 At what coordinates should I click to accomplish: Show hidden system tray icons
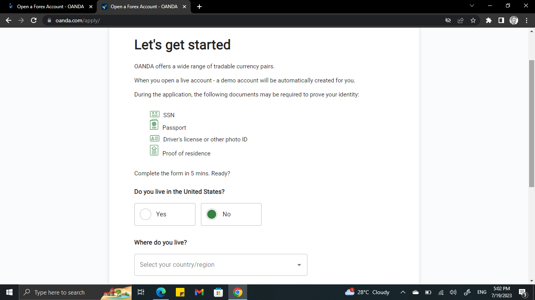point(403,292)
